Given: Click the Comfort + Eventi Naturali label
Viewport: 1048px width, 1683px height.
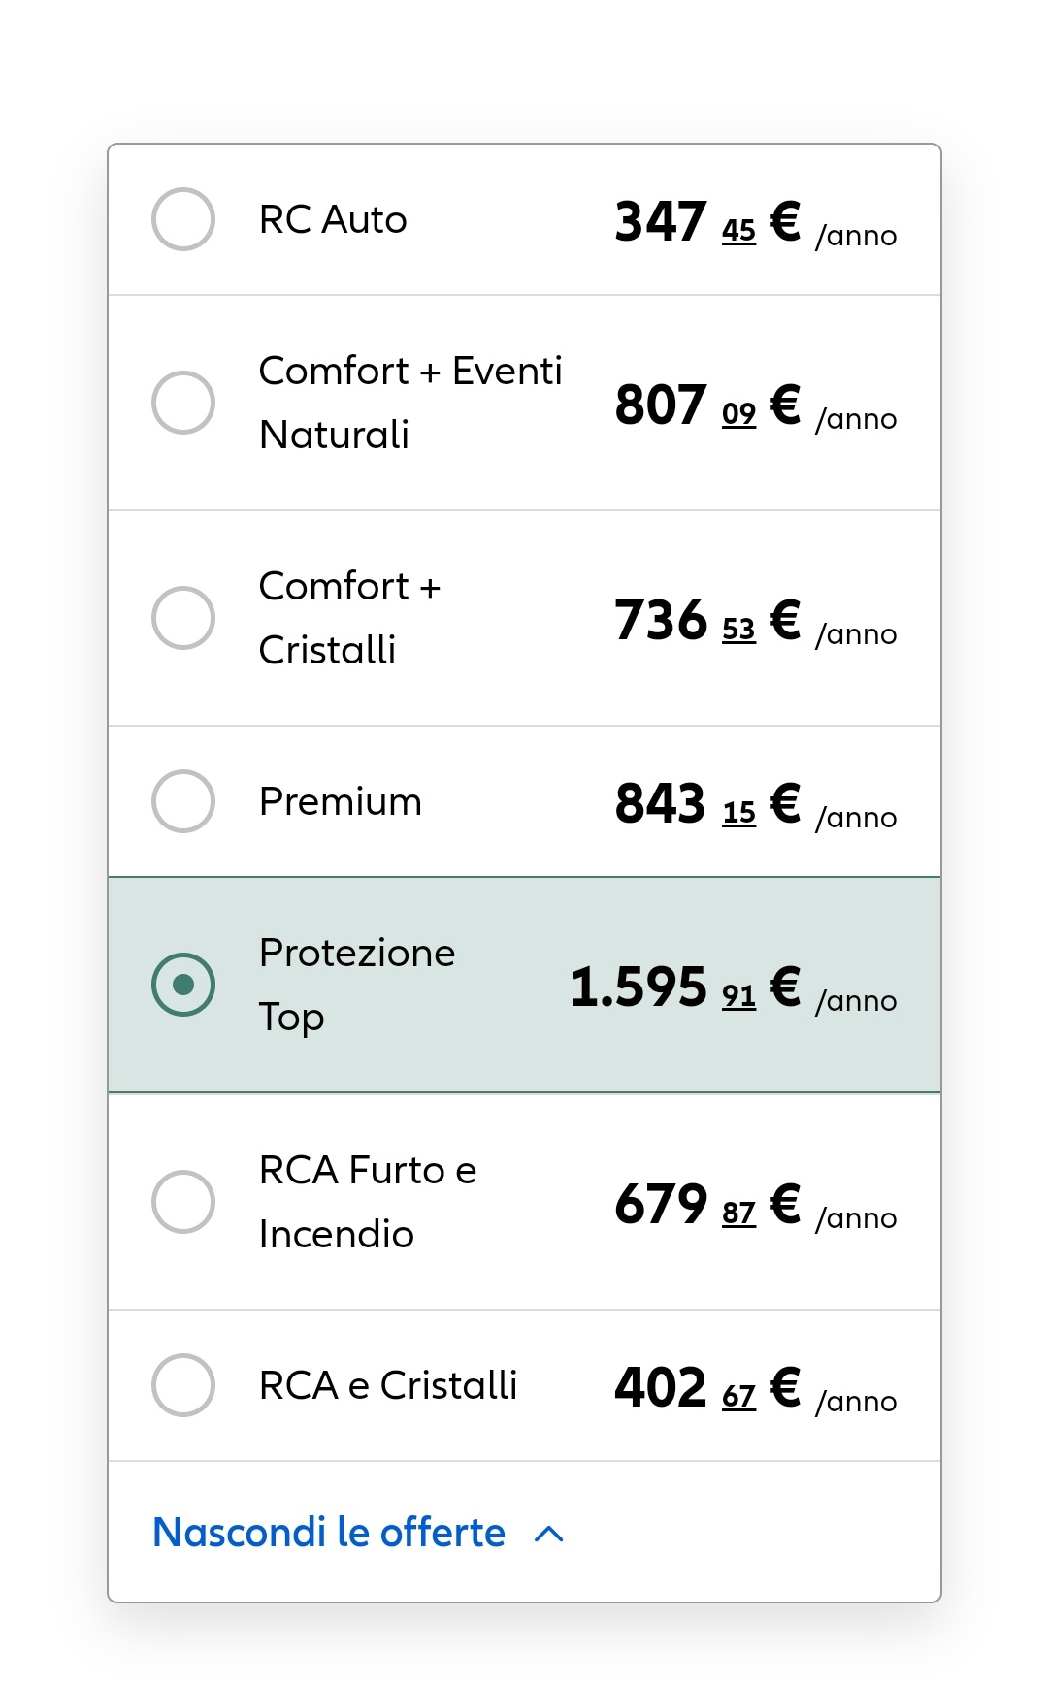Looking at the screenshot, I should (x=410, y=403).
